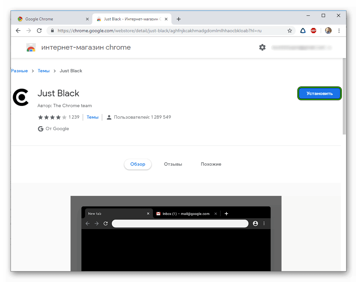Close the Google Chrome tab
357x282 pixels.
87,19
